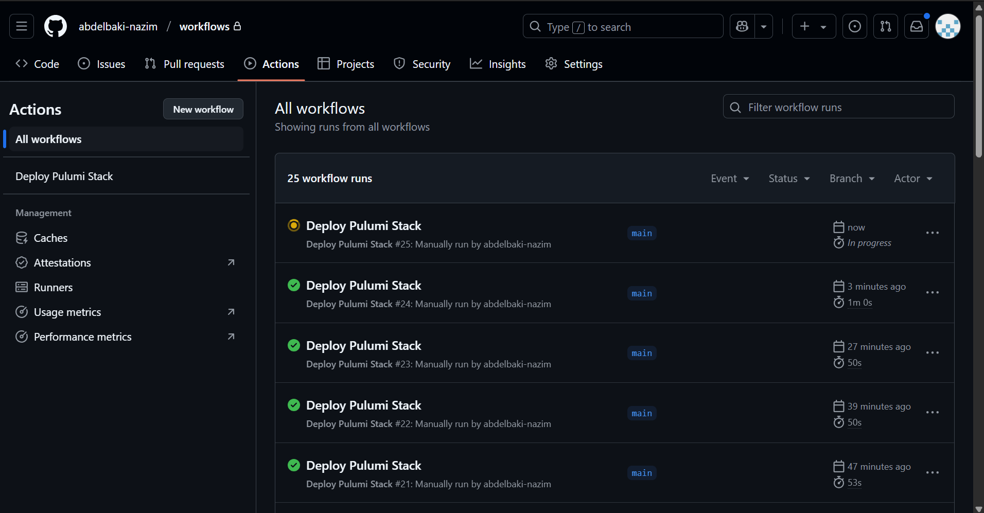Image resolution: width=984 pixels, height=513 pixels.
Task: Click external arrow icon next to Performance metrics
Action: 231,337
